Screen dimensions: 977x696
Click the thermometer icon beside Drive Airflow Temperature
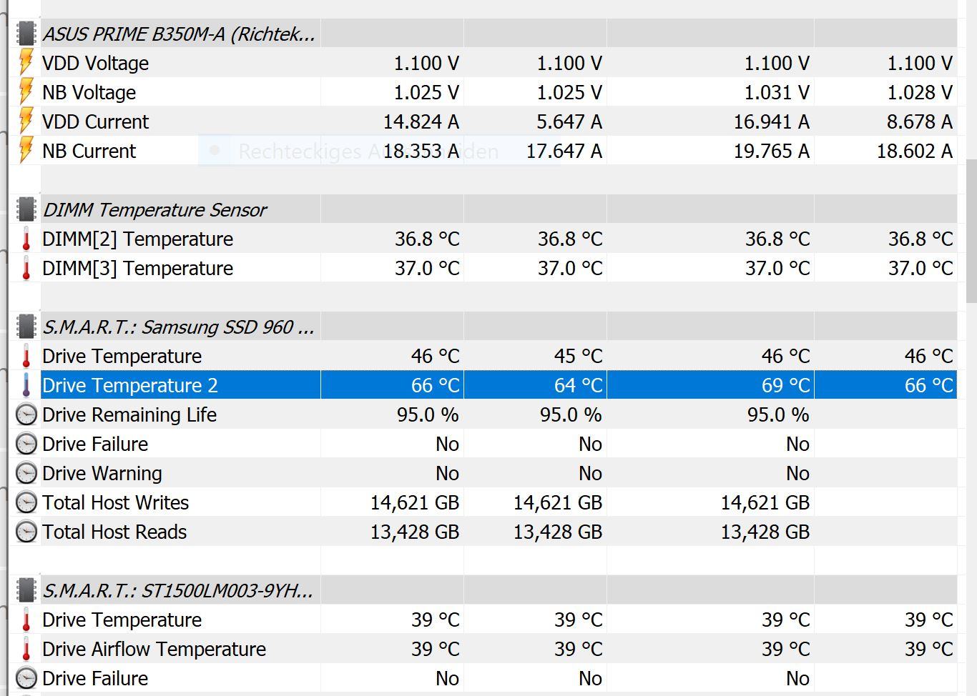coord(26,650)
